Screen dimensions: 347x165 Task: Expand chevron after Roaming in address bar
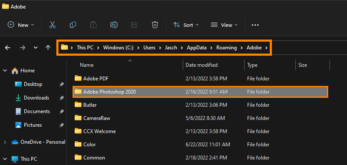[x=242, y=48]
